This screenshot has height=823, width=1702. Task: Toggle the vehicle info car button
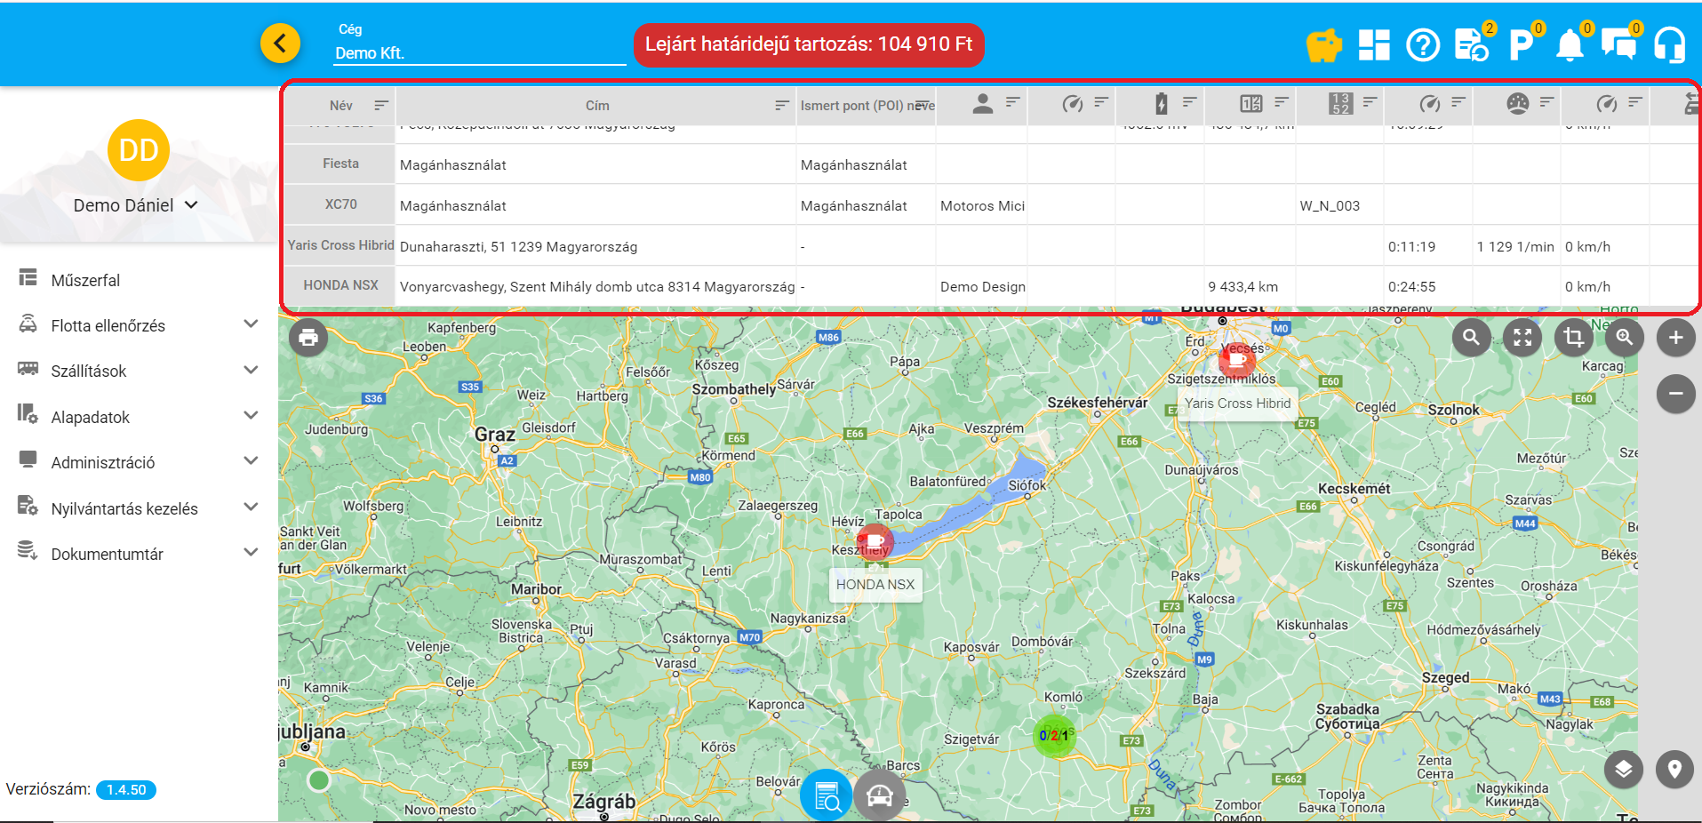[x=879, y=795]
